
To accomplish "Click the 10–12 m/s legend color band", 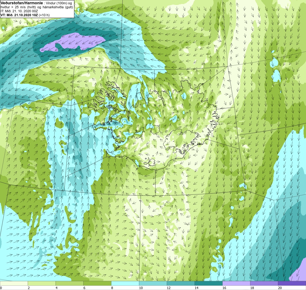I will [153, 283].
